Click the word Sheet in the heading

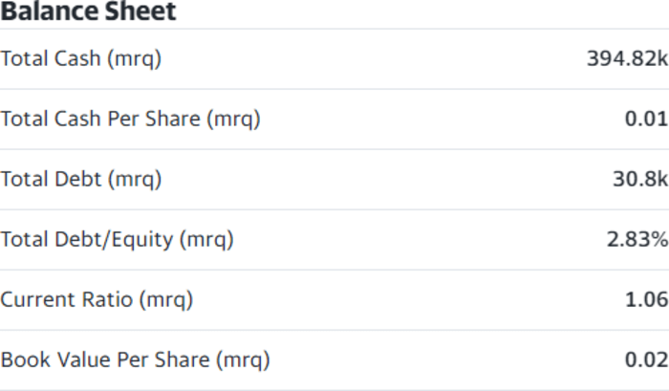click(140, 11)
